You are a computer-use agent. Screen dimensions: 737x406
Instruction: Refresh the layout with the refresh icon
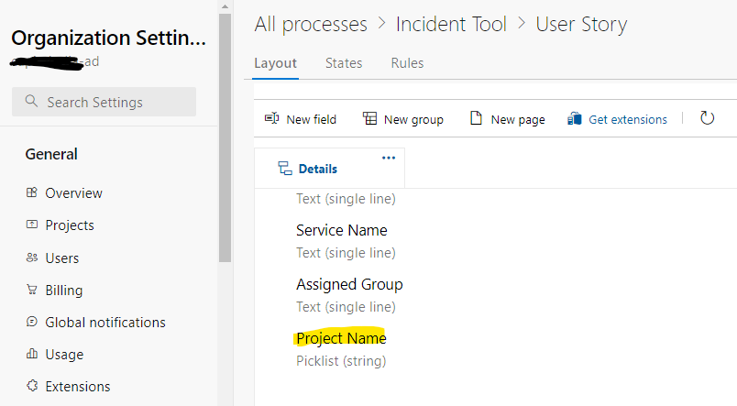[707, 118]
